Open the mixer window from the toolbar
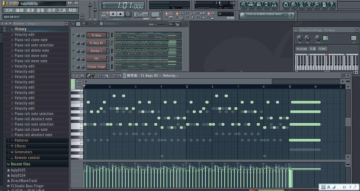Image resolution: width=360 pixels, height=191 pixels. (274, 4)
